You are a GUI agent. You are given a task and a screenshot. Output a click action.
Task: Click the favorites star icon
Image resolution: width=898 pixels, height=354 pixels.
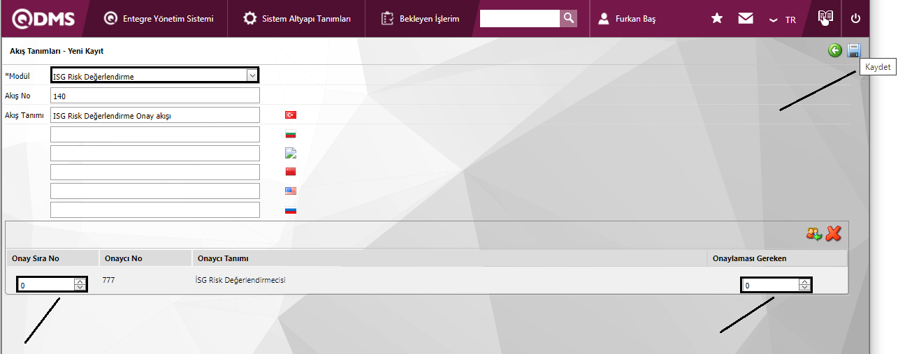717,19
